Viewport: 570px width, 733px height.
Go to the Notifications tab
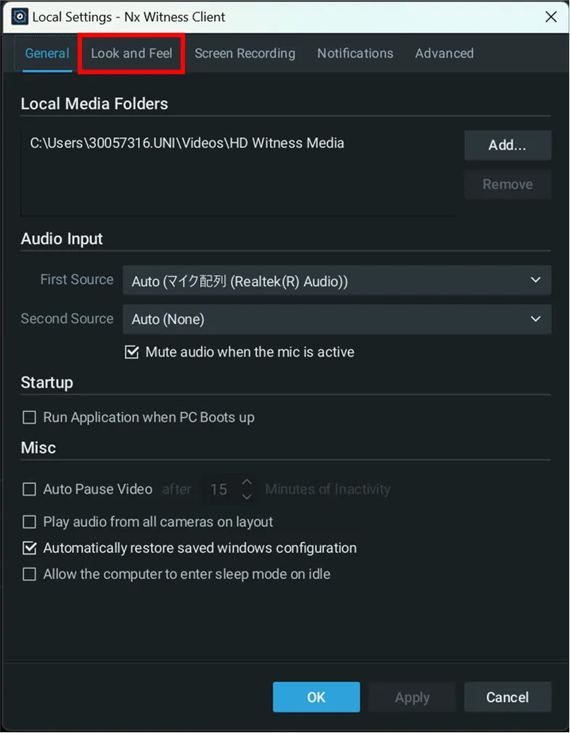[355, 53]
